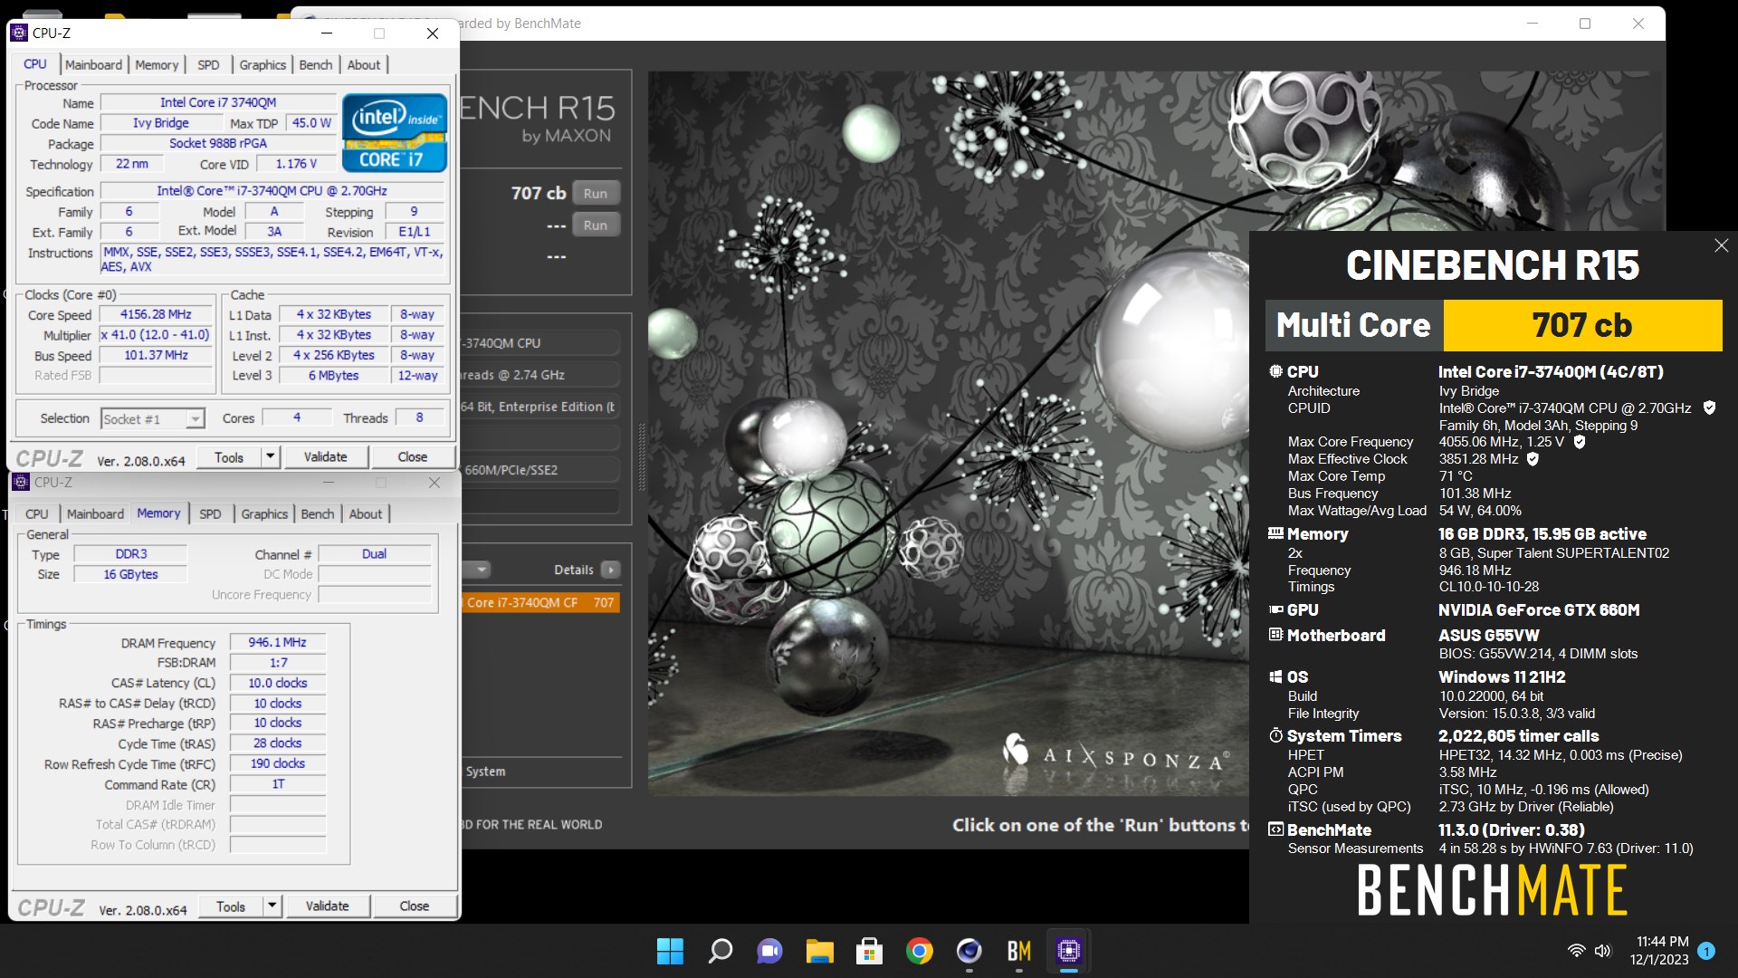
Task: Click the BenchMate section icon in result panel
Action: tap(1275, 830)
